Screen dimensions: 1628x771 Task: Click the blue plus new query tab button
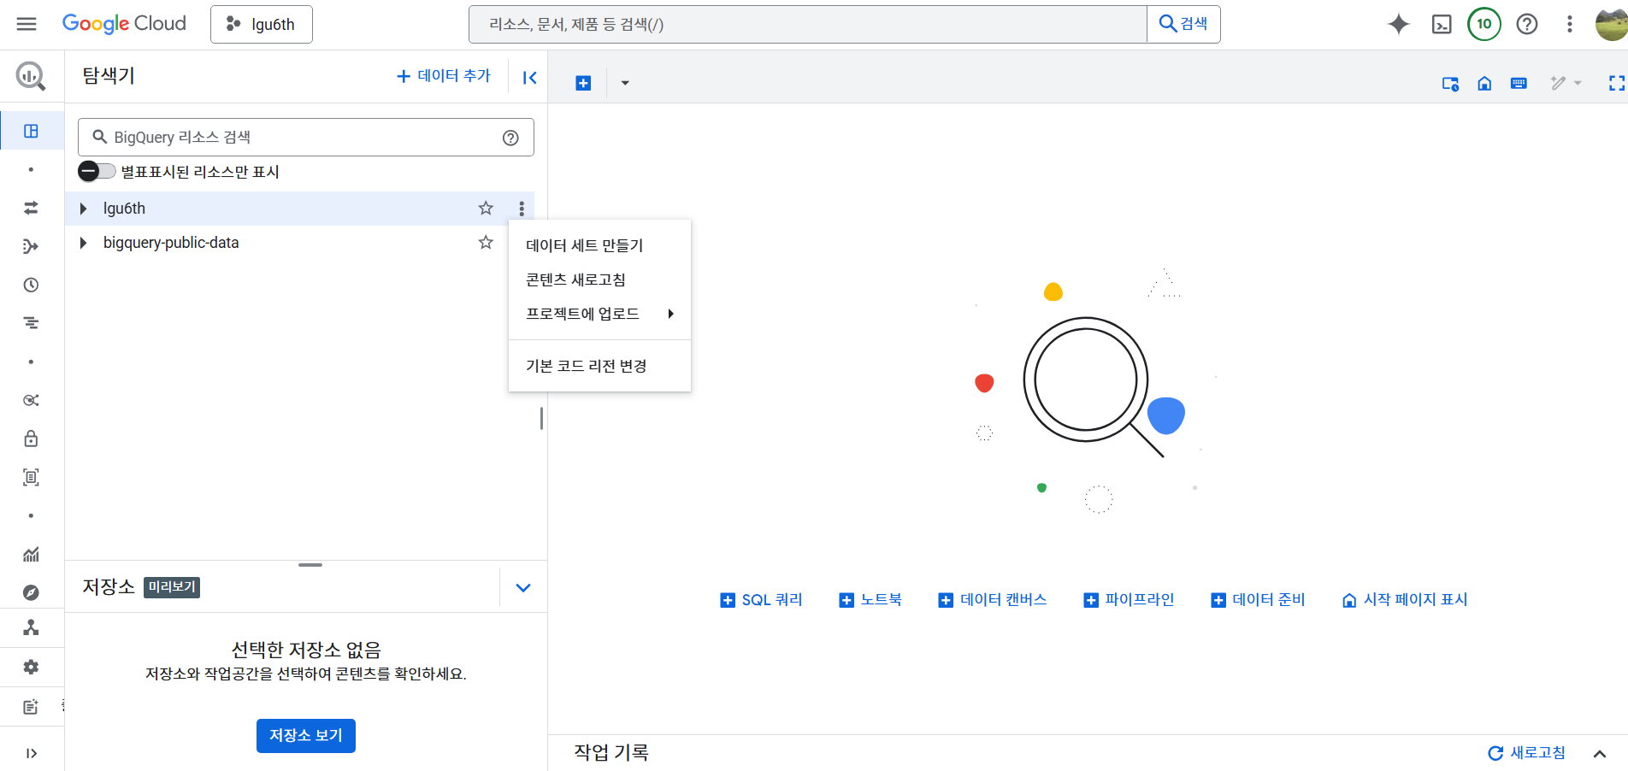[x=583, y=83]
